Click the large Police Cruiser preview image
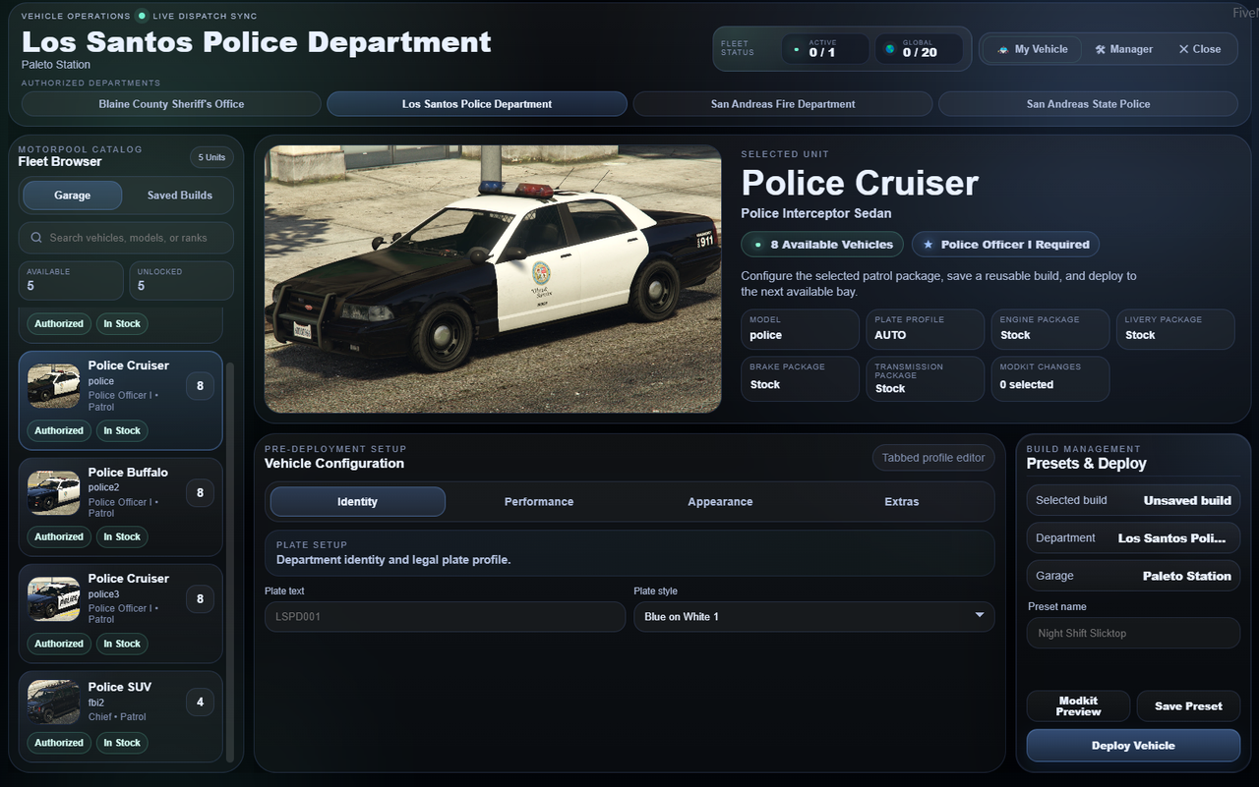This screenshot has height=787, width=1259. pos(493,279)
